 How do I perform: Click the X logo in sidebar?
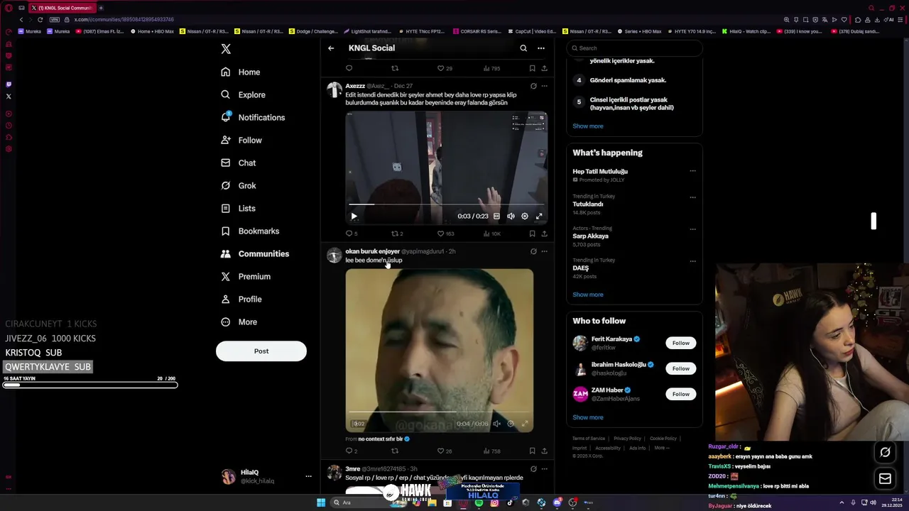(226, 49)
